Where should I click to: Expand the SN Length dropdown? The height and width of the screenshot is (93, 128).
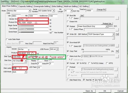tap(71, 11)
